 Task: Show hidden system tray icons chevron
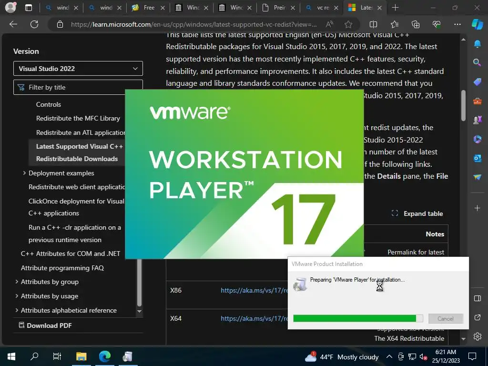tap(389, 356)
